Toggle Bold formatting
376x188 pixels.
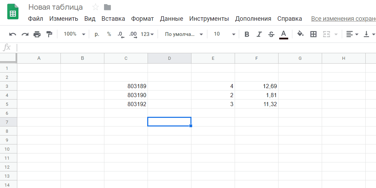point(247,34)
